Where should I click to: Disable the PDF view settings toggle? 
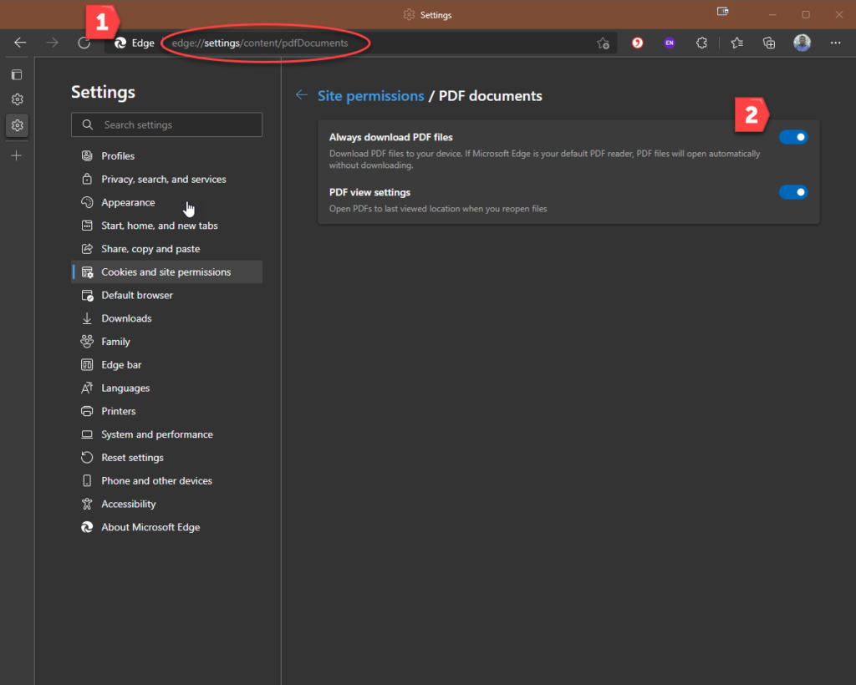[792, 192]
